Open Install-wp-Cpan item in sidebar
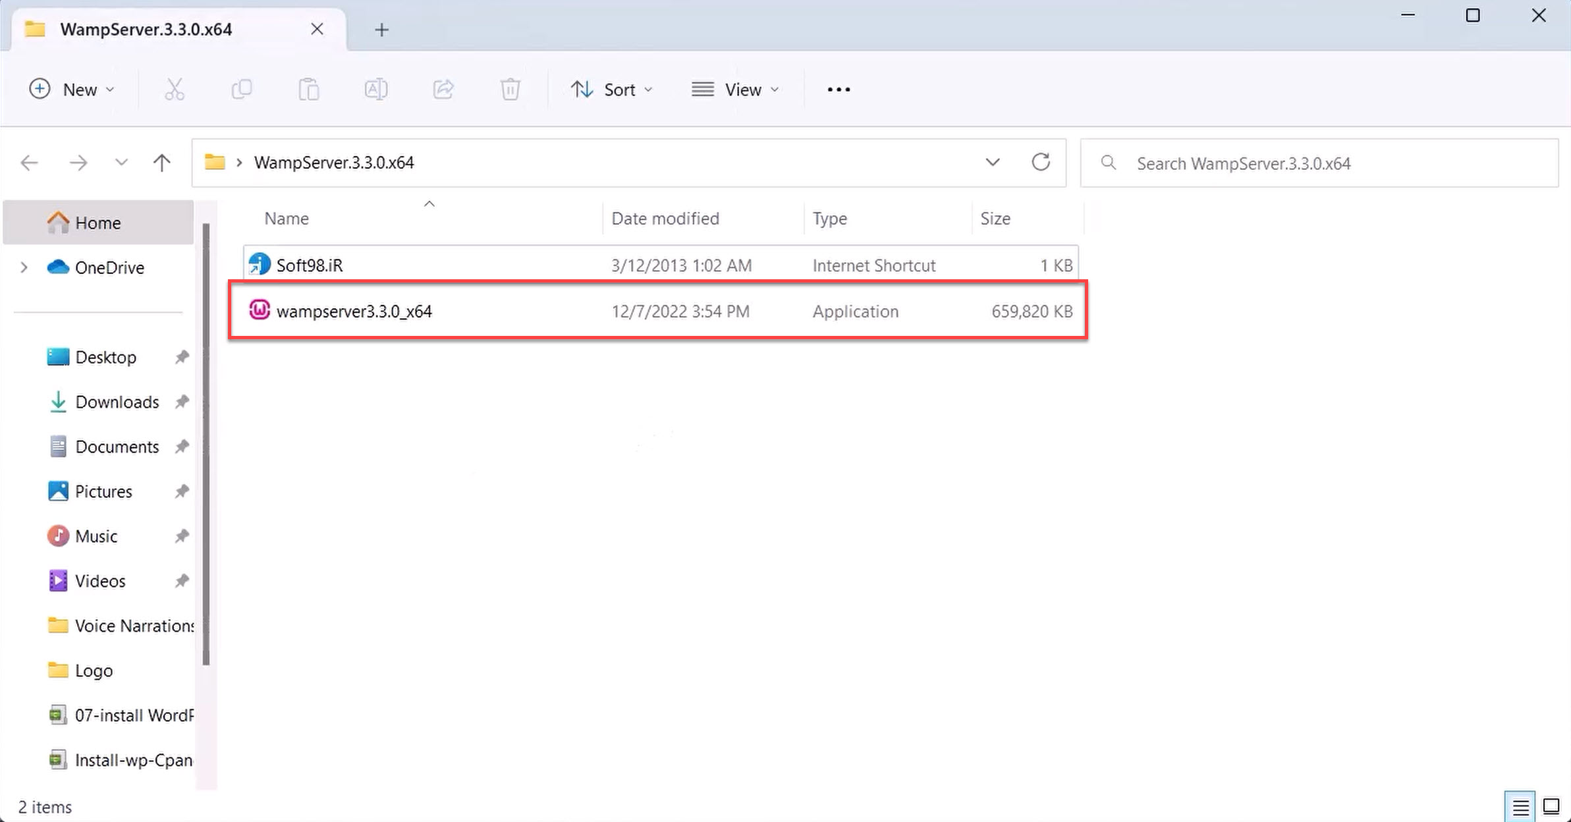 121,760
